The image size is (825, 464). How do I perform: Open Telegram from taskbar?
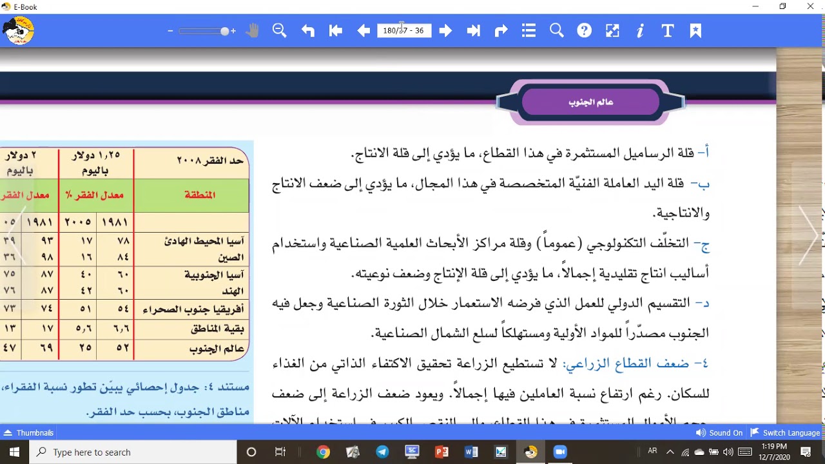point(383,452)
